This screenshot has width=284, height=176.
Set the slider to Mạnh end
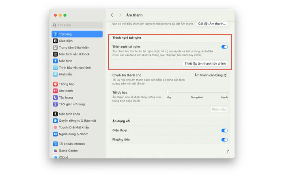tap(227, 93)
